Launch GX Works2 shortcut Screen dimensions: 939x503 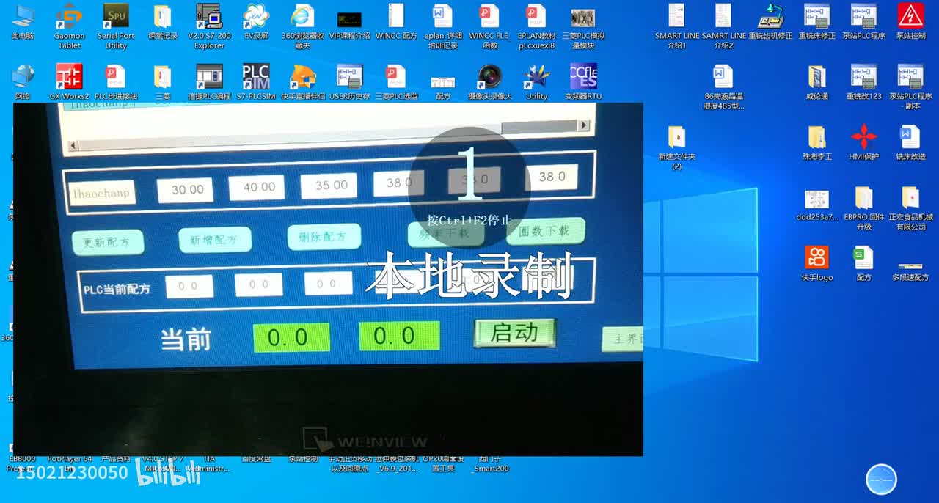pos(70,81)
